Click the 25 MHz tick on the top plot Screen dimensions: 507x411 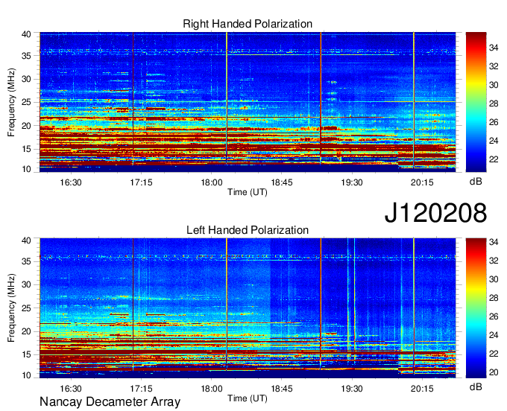tap(26, 102)
